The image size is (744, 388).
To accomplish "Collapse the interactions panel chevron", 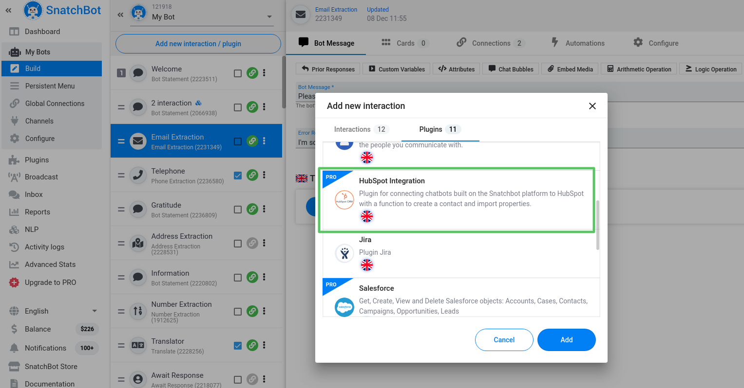I will tap(120, 15).
